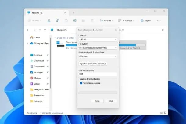
Task: Click pin icon next to Musica
Action: click(48, 78)
